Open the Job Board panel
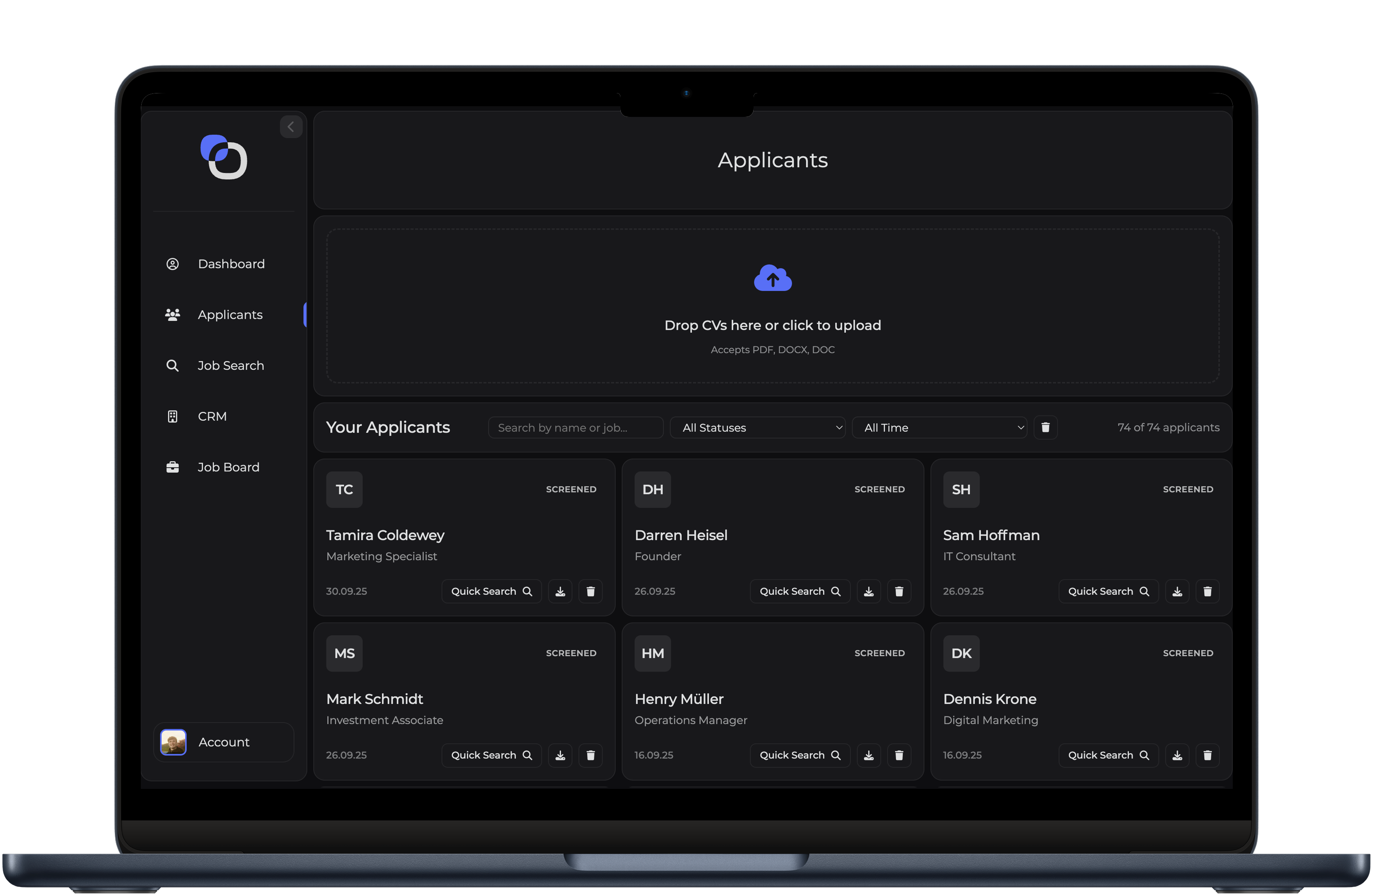 [x=228, y=466]
